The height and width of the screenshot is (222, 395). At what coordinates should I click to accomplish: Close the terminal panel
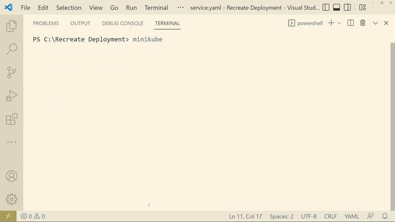click(386, 23)
